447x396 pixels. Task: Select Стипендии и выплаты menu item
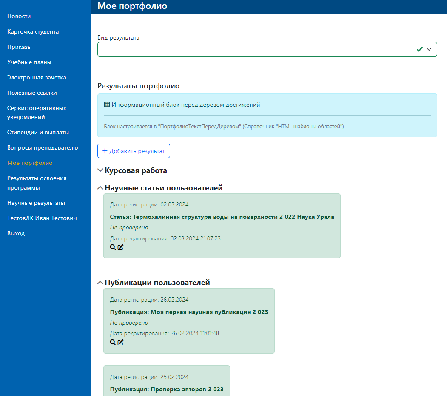(x=38, y=132)
